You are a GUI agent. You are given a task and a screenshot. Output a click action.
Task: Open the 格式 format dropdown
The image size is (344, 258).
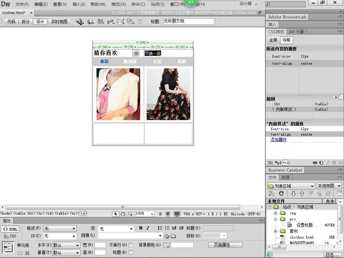click(60, 229)
